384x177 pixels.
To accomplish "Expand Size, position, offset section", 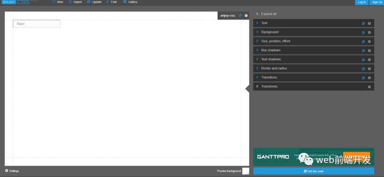I will [313, 41].
